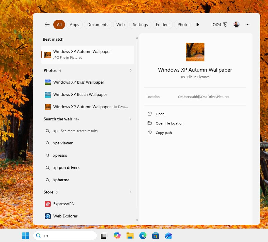Show more filters with the play arrow
The height and width of the screenshot is (242, 268).
point(198,25)
